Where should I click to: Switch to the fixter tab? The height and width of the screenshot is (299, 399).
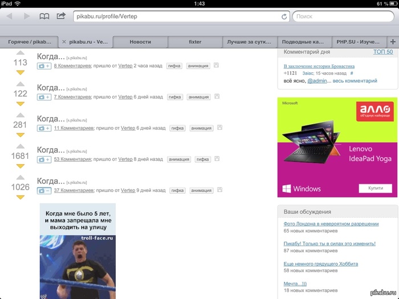coord(195,42)
